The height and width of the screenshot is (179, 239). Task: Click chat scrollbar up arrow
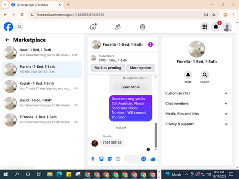tap(156, 77)
